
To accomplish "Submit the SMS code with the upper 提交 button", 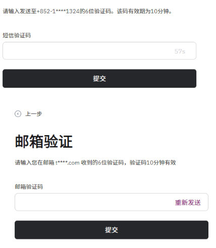I will tap(99, 79).
